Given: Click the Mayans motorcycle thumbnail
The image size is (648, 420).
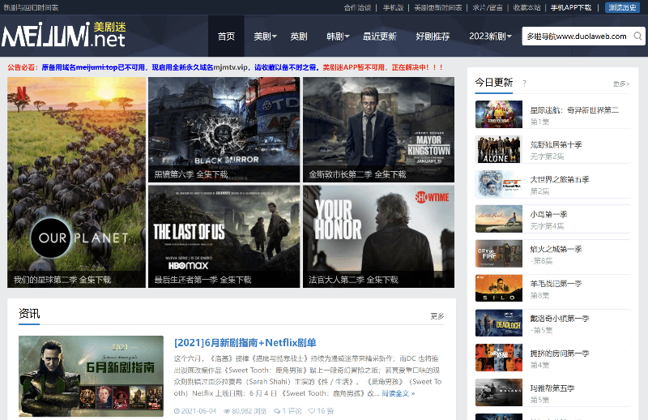Looking at the screenshot, I should 499,392.
